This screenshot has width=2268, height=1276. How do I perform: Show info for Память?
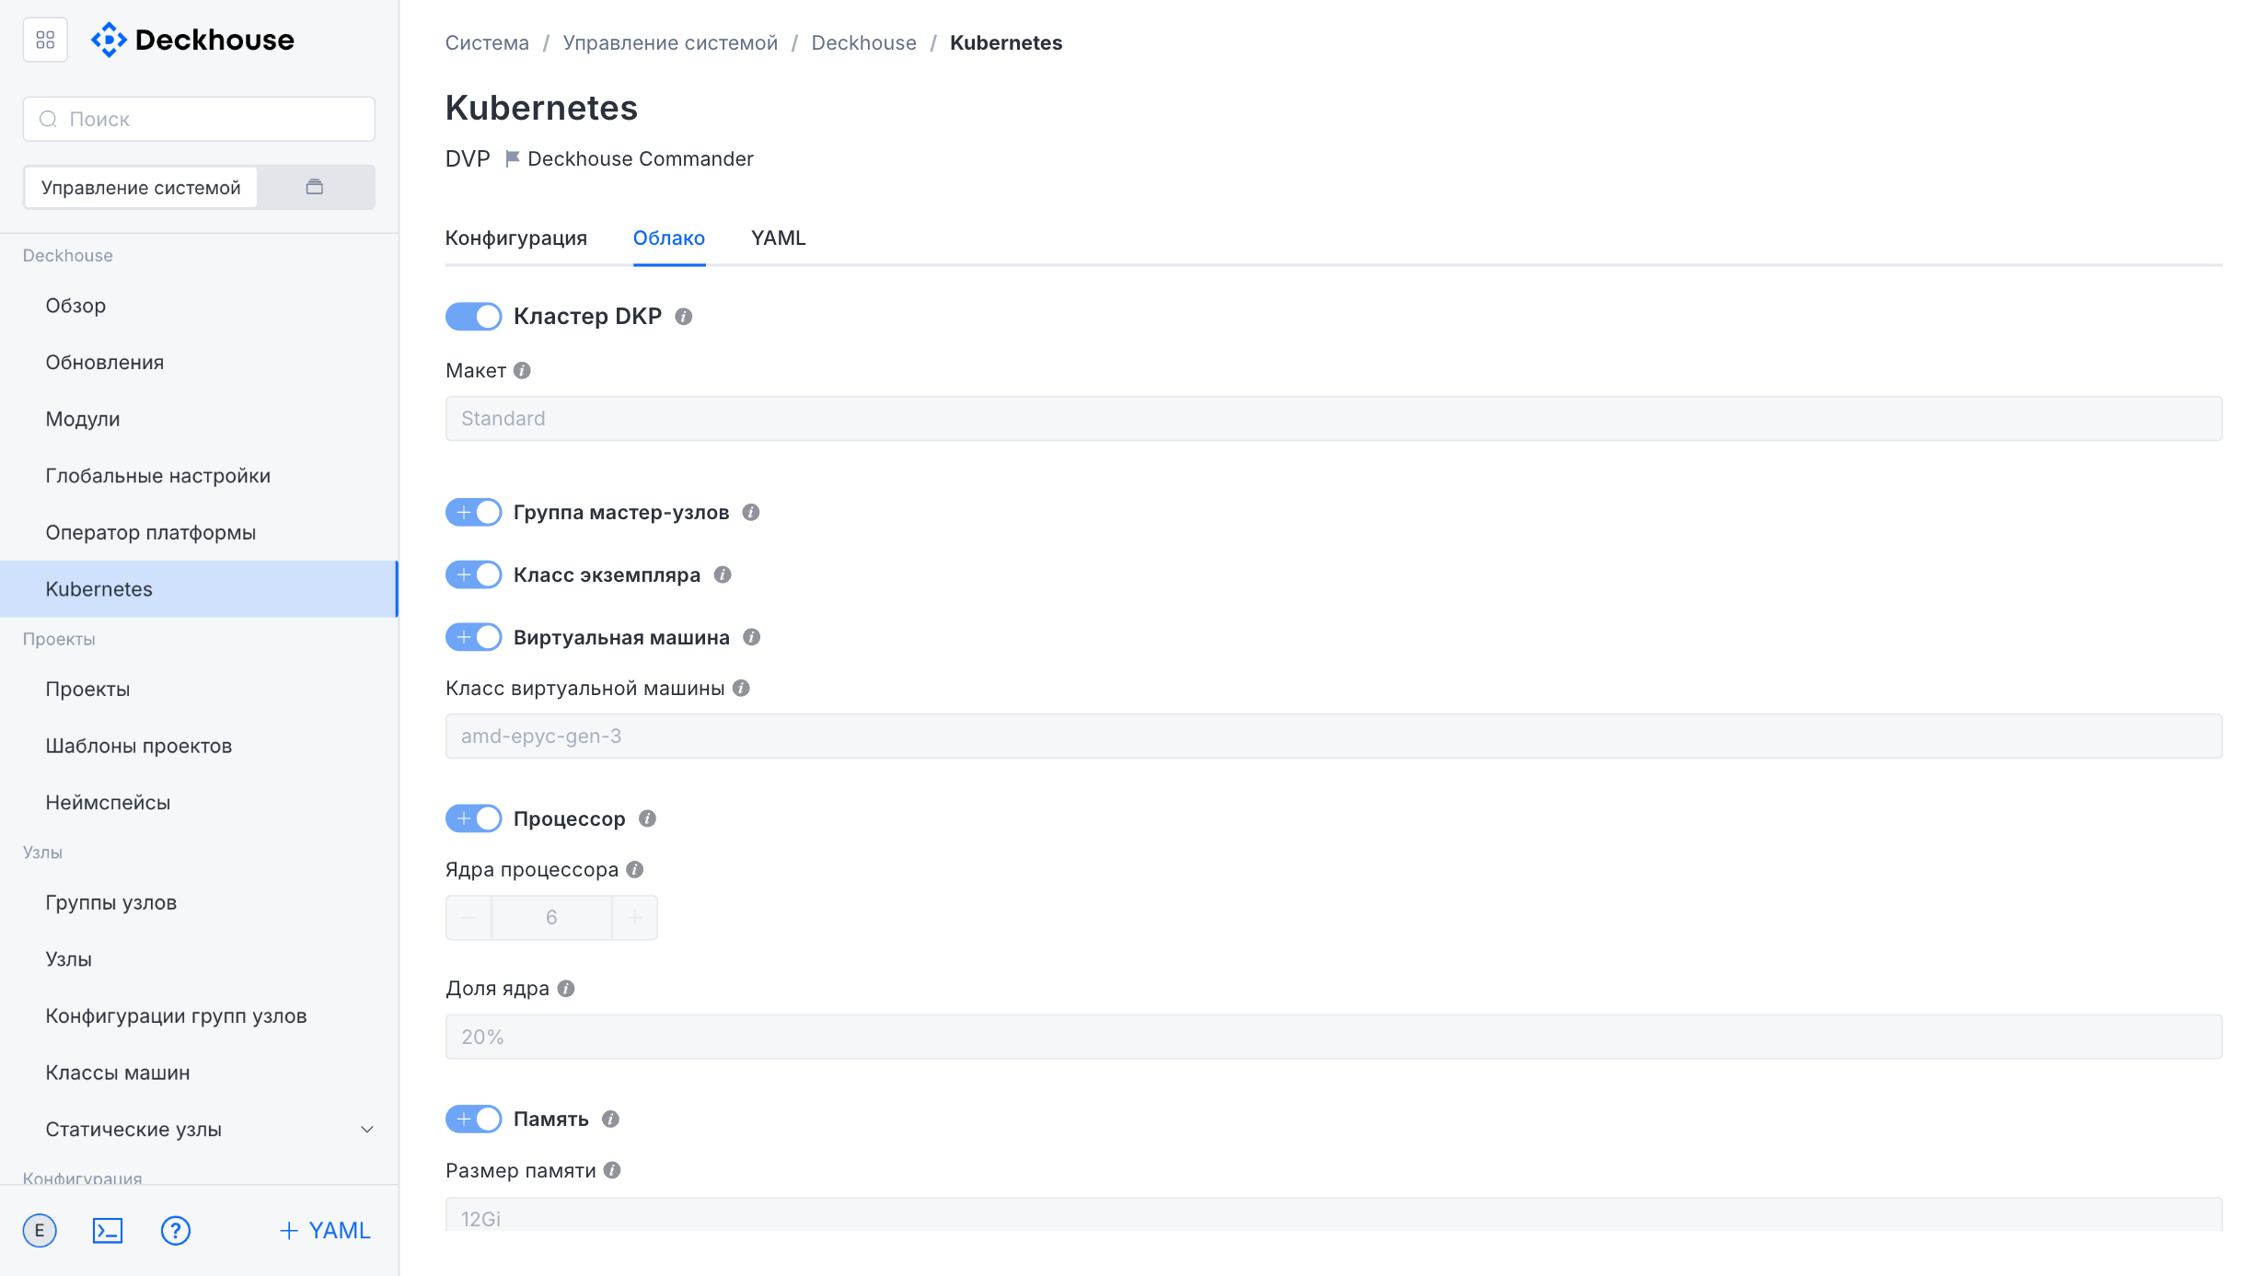(x=610, y=1119)
